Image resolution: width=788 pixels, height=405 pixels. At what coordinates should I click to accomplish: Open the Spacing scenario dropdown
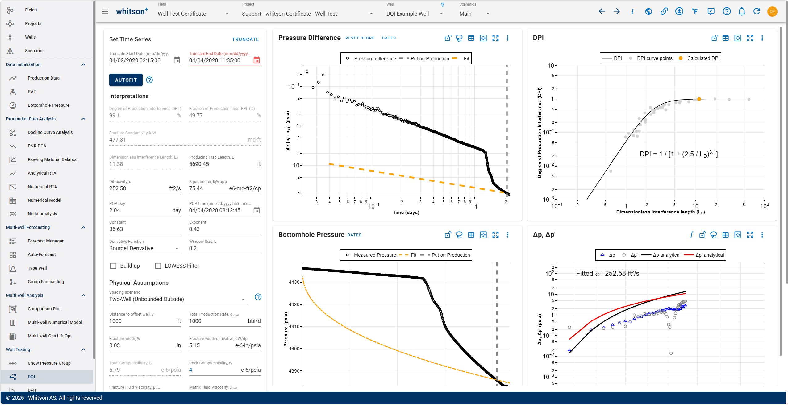click(178, 299)
